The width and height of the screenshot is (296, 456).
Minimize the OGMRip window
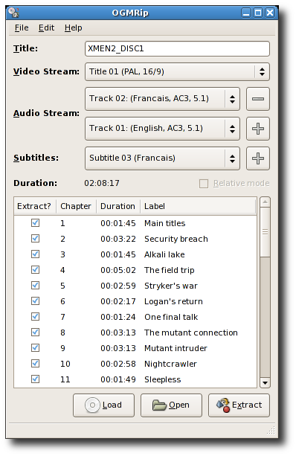coord(246,13)
